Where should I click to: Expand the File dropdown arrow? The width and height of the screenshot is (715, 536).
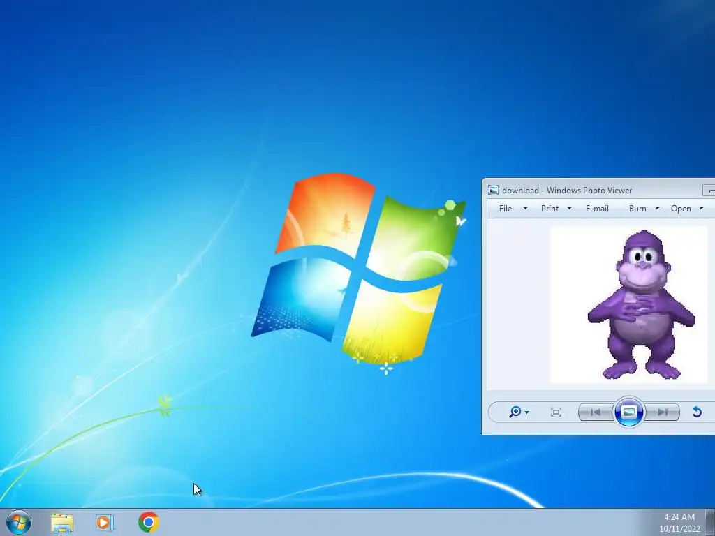tap(525, 208)
